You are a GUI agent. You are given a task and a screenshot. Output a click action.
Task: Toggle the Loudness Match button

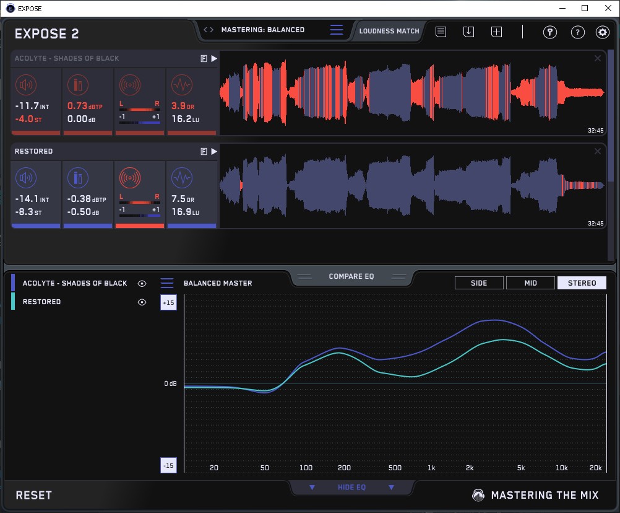389,30
